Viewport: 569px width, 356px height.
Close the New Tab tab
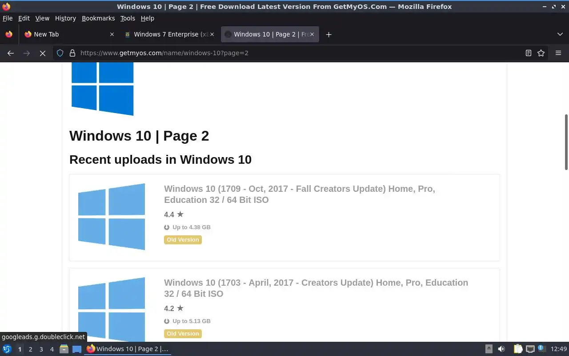tap(112, 34)
